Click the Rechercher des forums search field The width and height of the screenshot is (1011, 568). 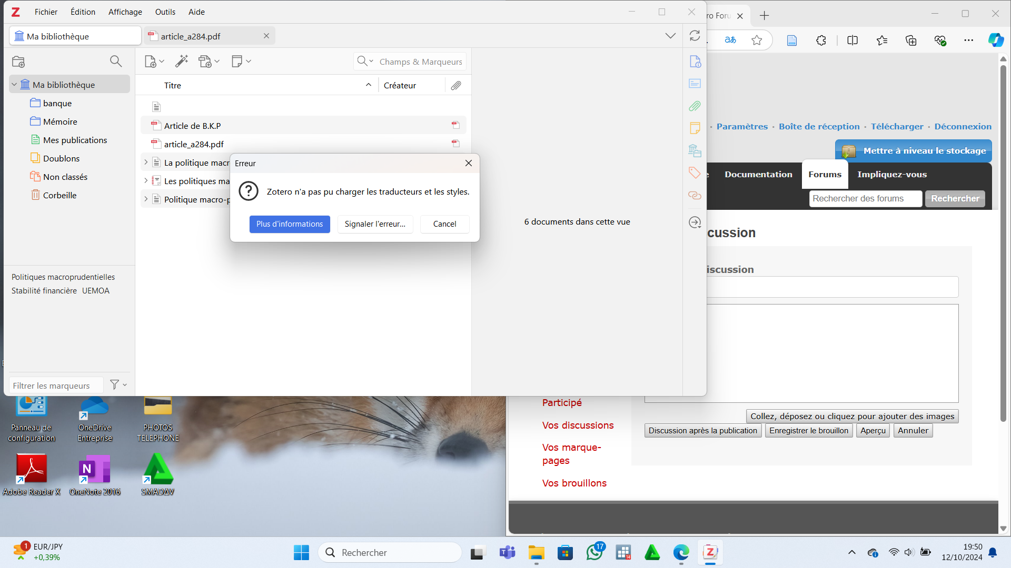click(866, 199)
